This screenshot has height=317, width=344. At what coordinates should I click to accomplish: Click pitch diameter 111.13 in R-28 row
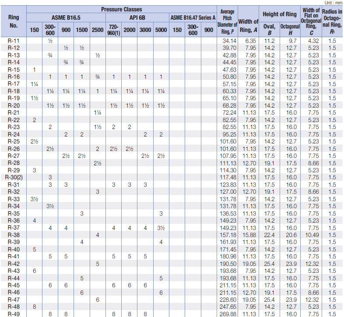pyautogui.click(x=228, y=163)
